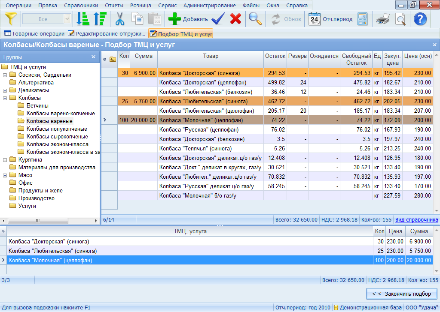Select the Колбасы полукопченые folder
The width and height of the screenshot is (440, 312).
click(x=57, y=129)
